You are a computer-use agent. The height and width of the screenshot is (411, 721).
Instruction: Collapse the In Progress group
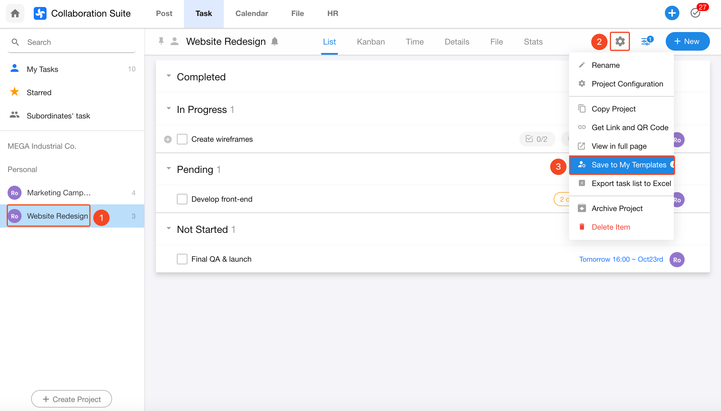click(x=168, y=109)
